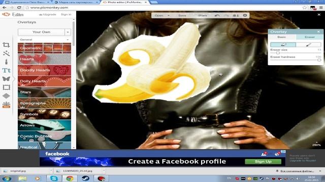Bookmark the page with star icon
The image size is (325, 182).
[304, 8]
